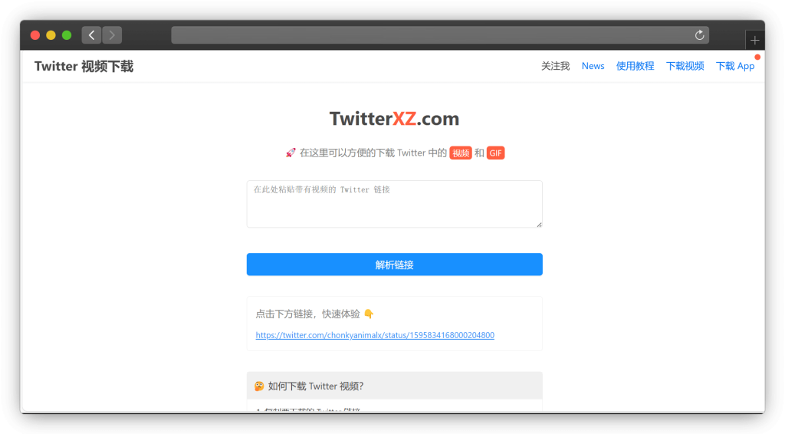Viewport: 785px width, 434px height.
Task: Click the browser back arrow
Action: [x=92, y=35]
